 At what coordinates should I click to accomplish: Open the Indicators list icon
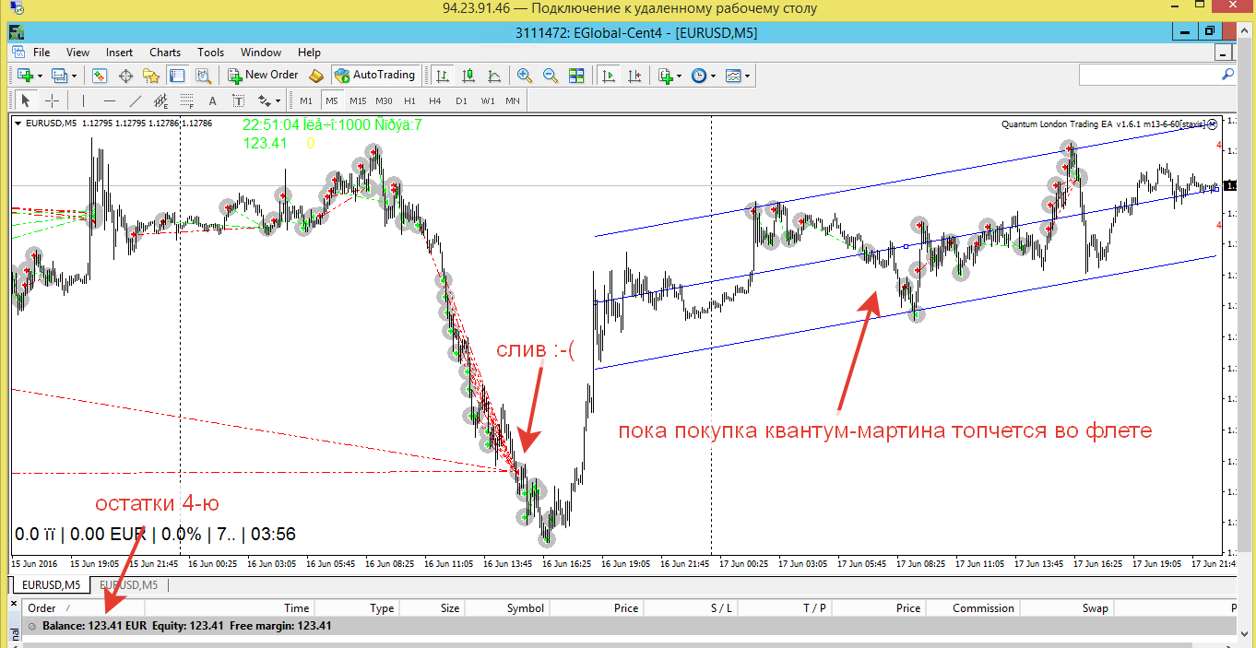[666, 76]
